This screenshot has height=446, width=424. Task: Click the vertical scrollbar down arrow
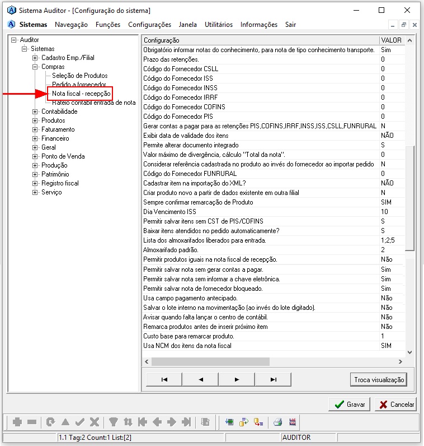click(409, 352)
